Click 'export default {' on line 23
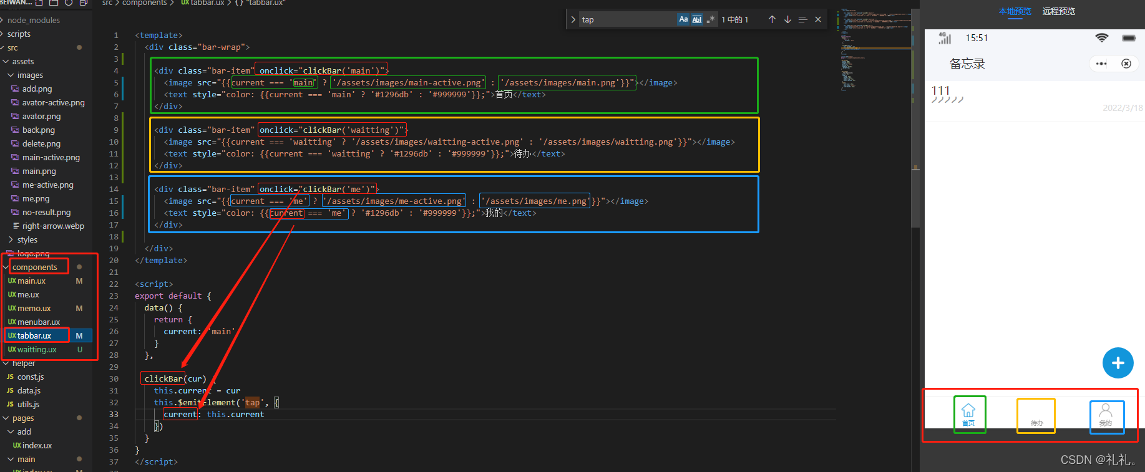 click(173, 296)
